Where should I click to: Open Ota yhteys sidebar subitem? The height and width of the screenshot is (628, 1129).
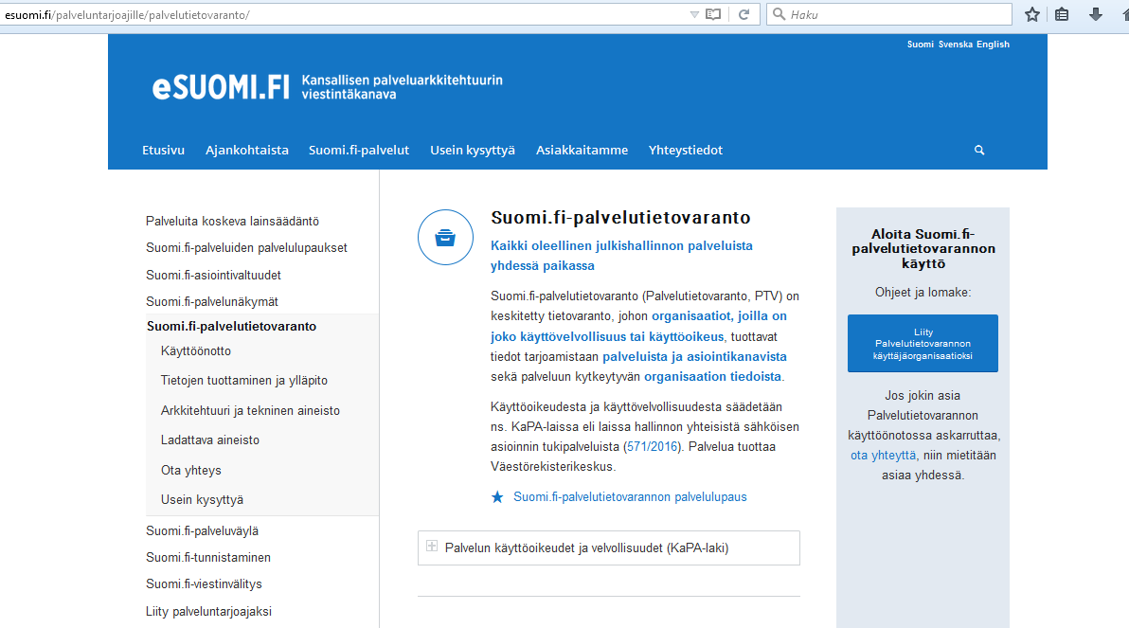(x=190, y=470)
